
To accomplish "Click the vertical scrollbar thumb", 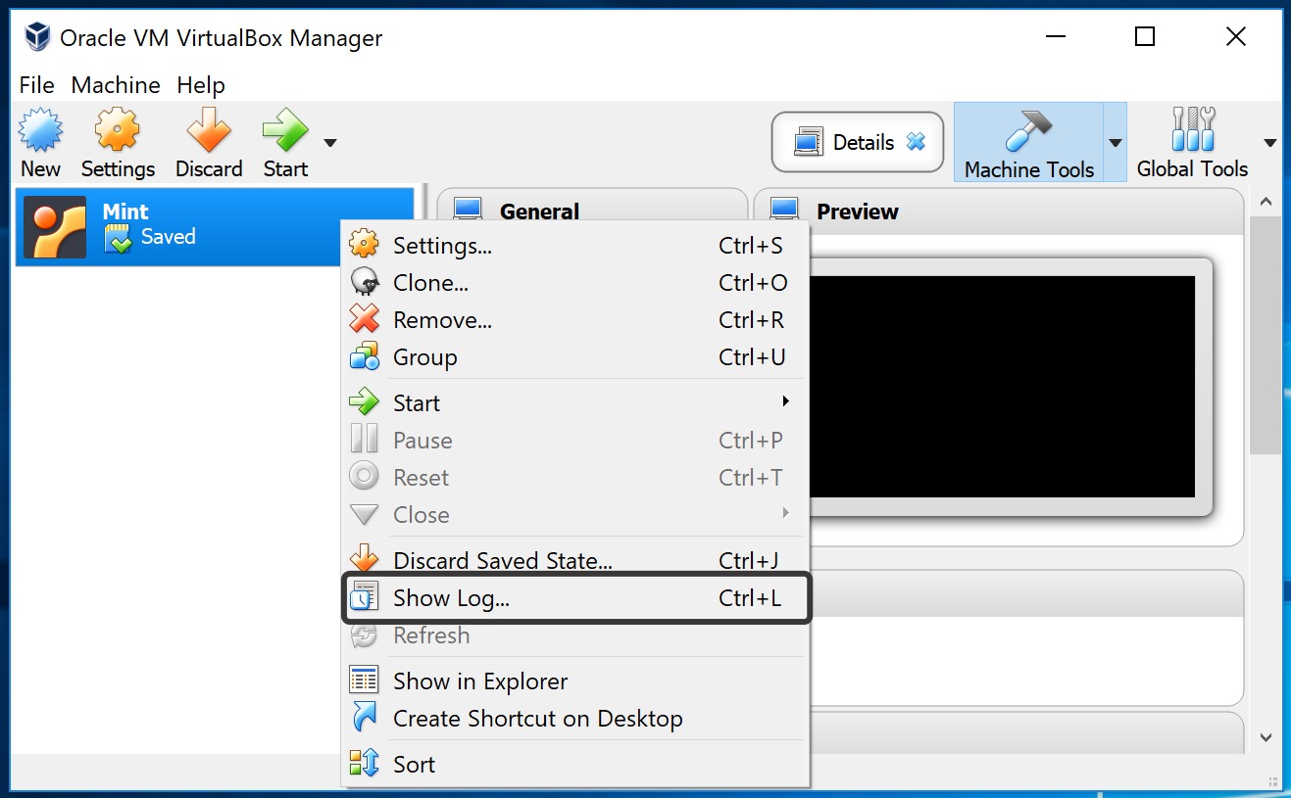I will point(1266,335).
